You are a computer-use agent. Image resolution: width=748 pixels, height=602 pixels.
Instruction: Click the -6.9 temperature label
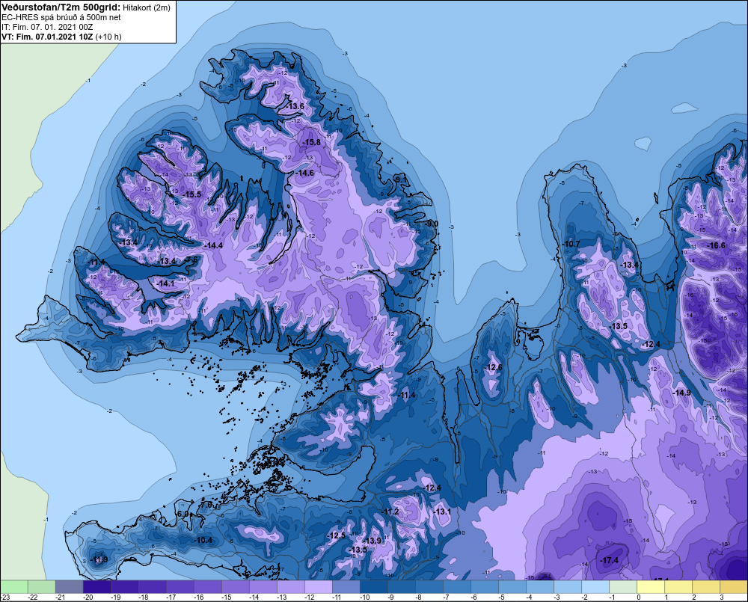coord(183,514)
